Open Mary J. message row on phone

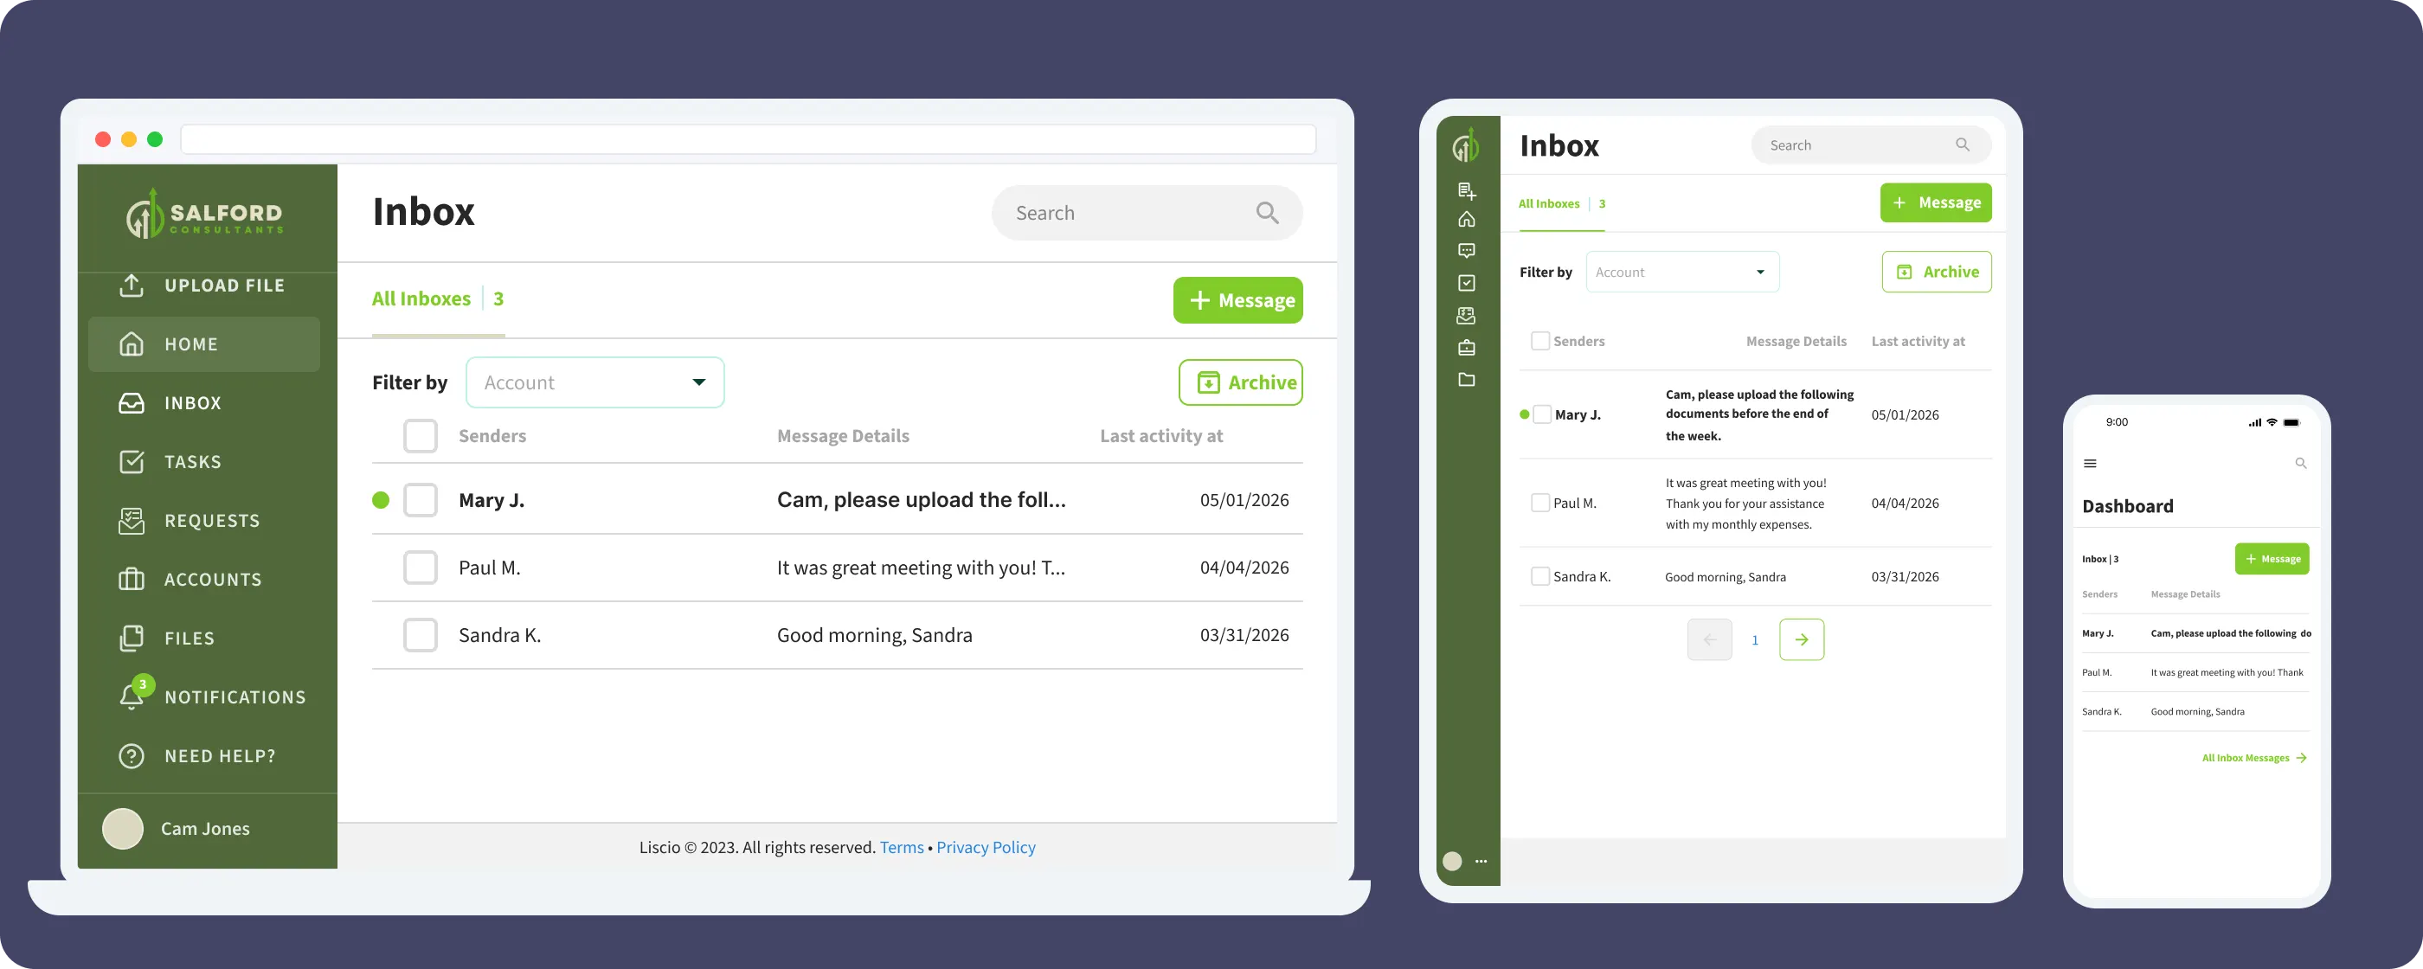2195,633
